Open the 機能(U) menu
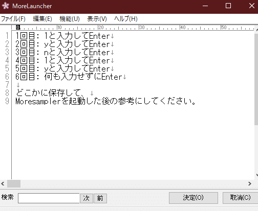258x211 pixels. pos(70,19)
